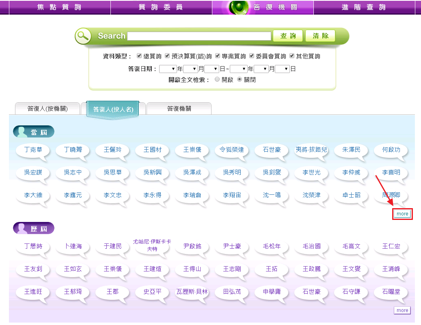Open the start year dropdown for 答復日期
Screen dimensions: 421x325
[168, 69]
